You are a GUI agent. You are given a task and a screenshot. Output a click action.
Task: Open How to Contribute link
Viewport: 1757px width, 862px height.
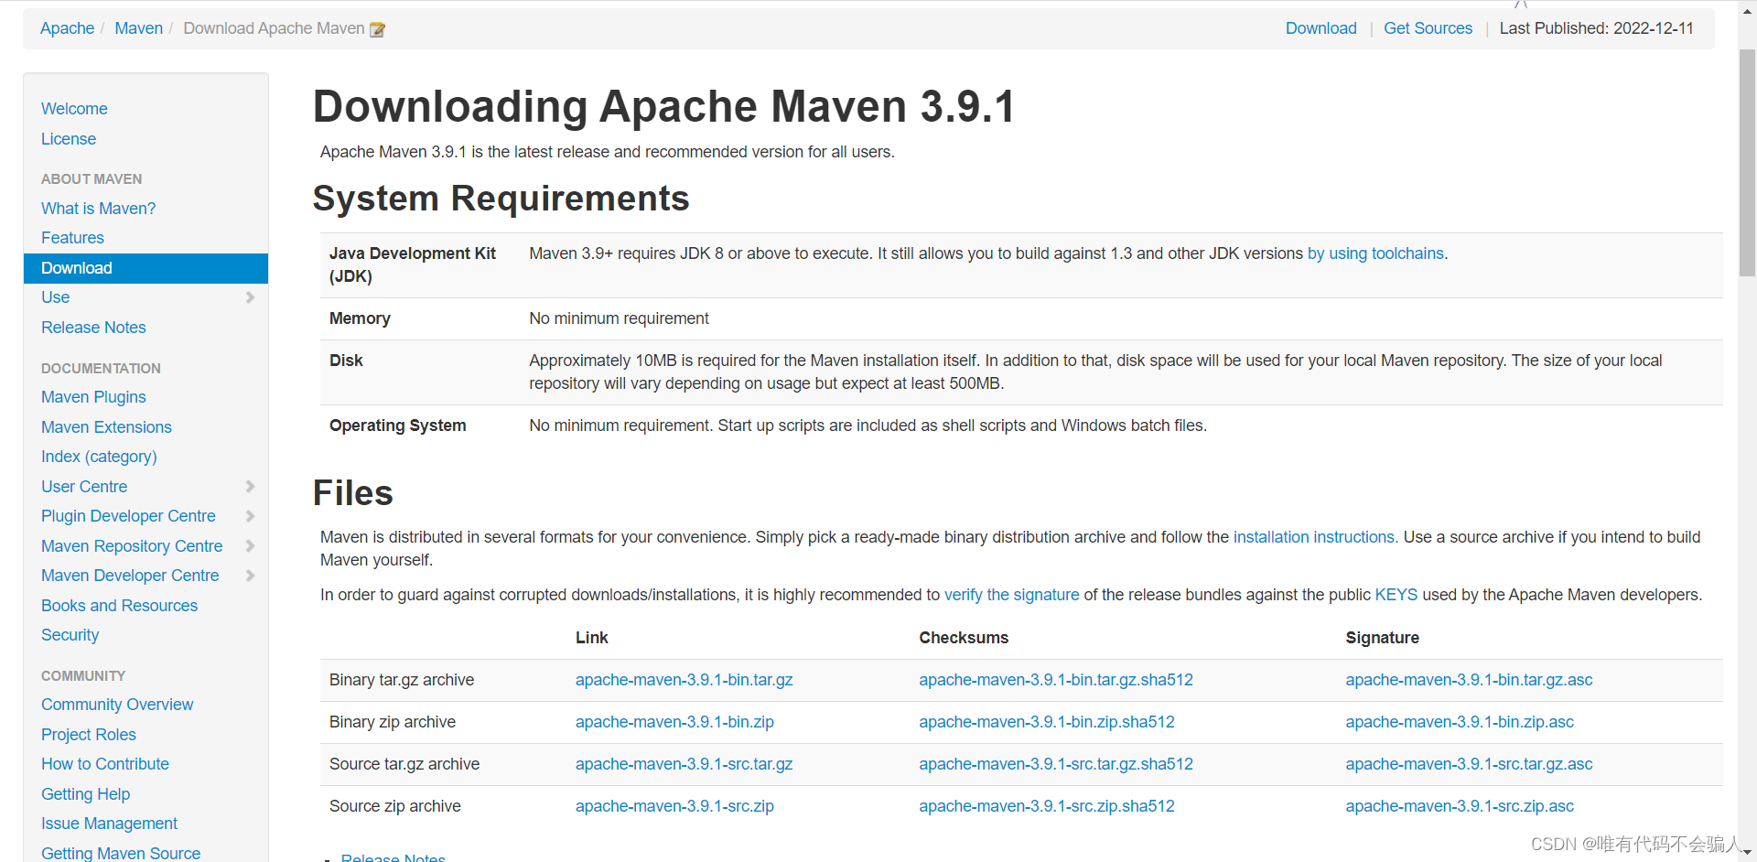click(105, 764)
